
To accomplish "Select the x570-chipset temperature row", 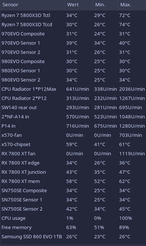I will tap(73, 145).
